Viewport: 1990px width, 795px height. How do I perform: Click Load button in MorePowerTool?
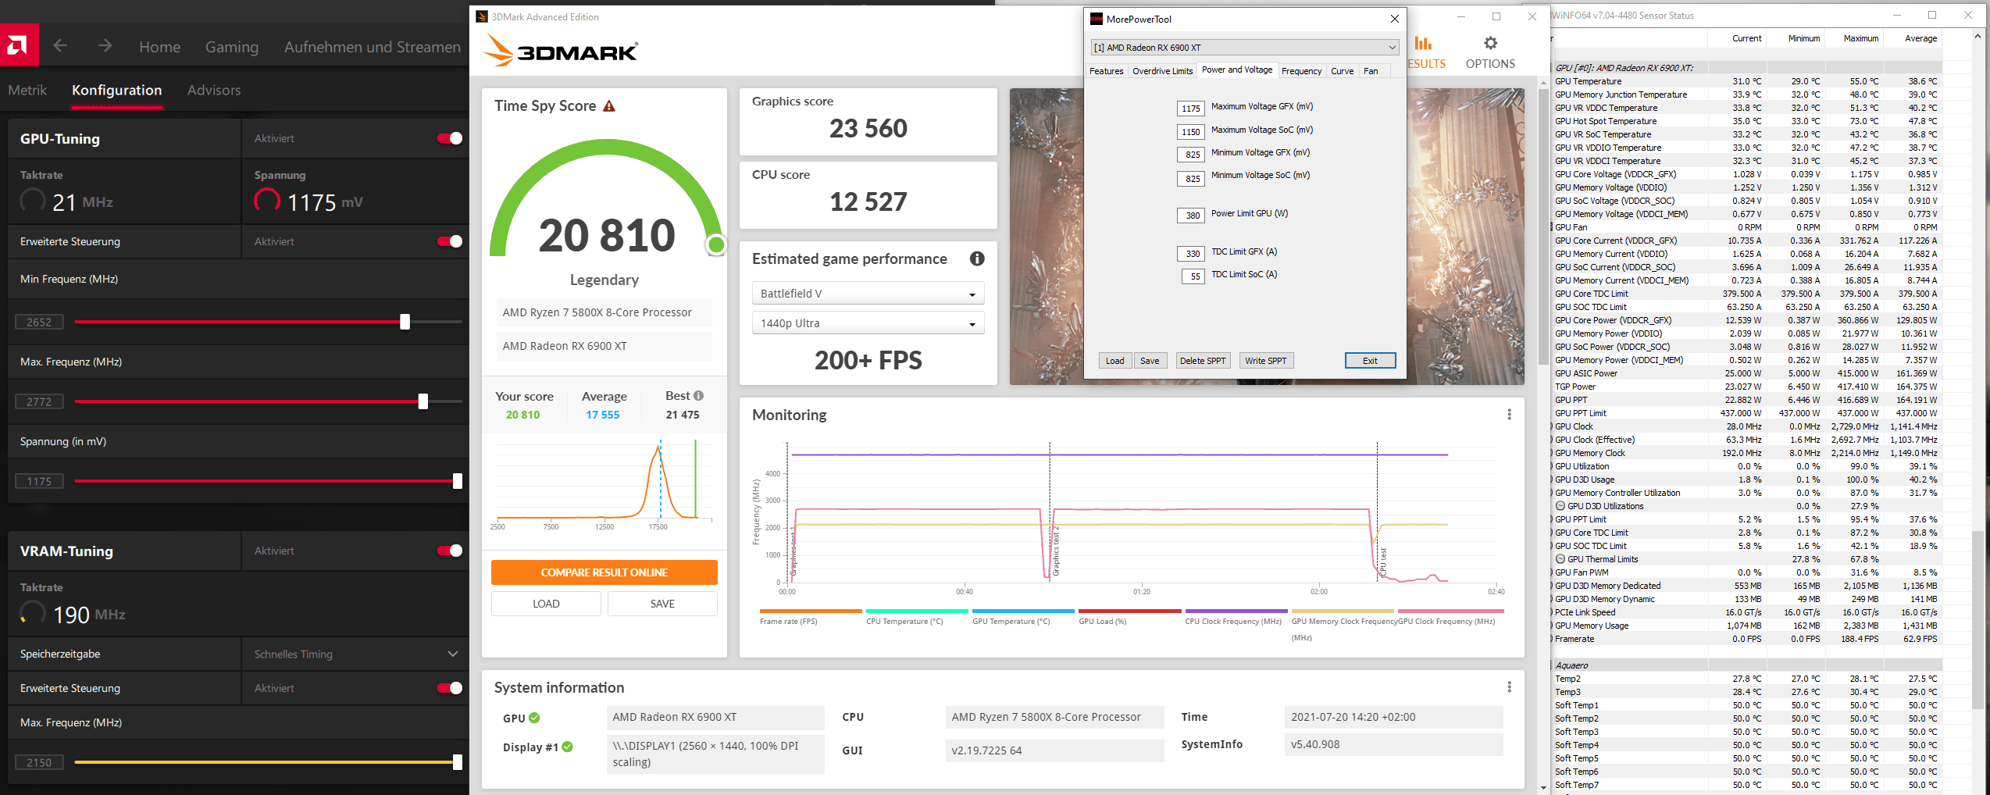(1114, 361)
